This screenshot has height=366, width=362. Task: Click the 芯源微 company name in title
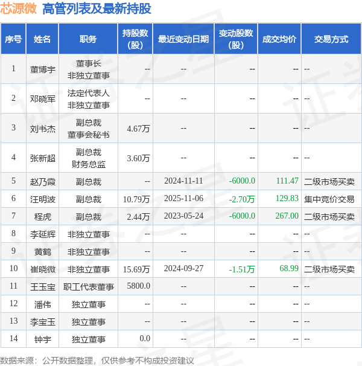pos(18,8)
